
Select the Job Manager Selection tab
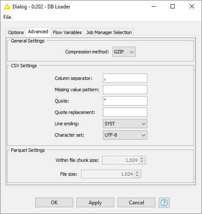tap(109, 32)
